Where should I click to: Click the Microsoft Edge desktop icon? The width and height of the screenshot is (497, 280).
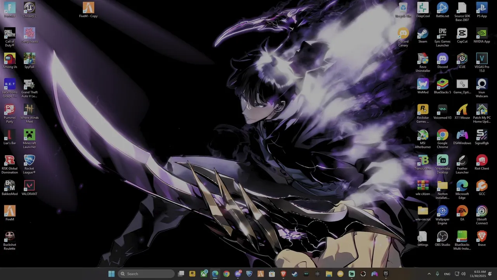tap(462, 189)
